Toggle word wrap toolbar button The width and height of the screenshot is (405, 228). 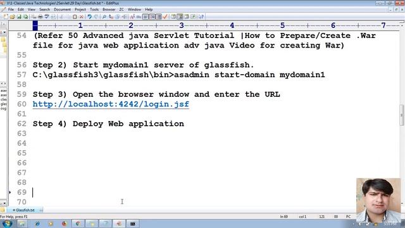(x=146, y=17)
